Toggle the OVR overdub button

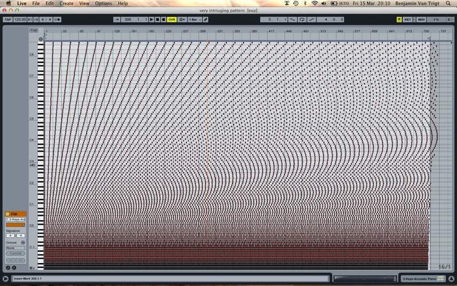tap(171, 19)
